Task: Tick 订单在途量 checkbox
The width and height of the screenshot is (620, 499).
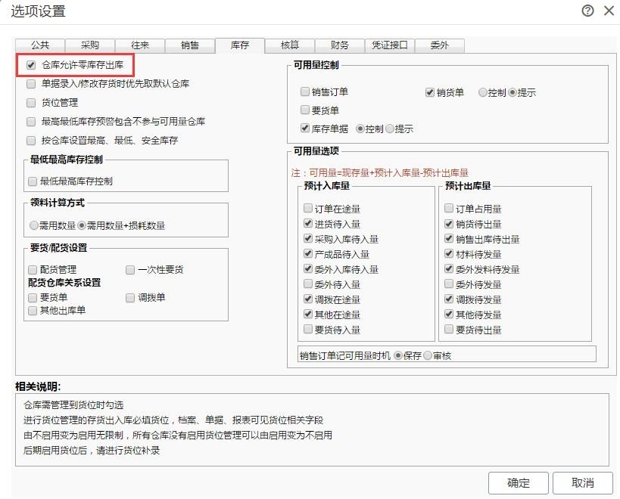Action: click(308, 209)
